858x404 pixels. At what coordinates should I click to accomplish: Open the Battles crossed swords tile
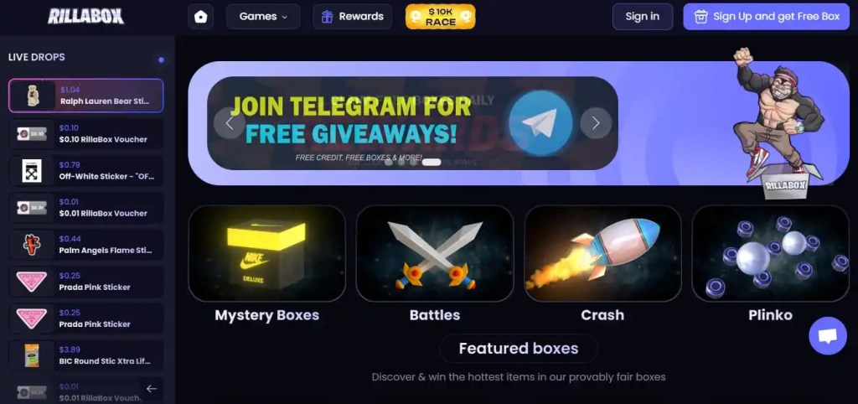(435, 253)
